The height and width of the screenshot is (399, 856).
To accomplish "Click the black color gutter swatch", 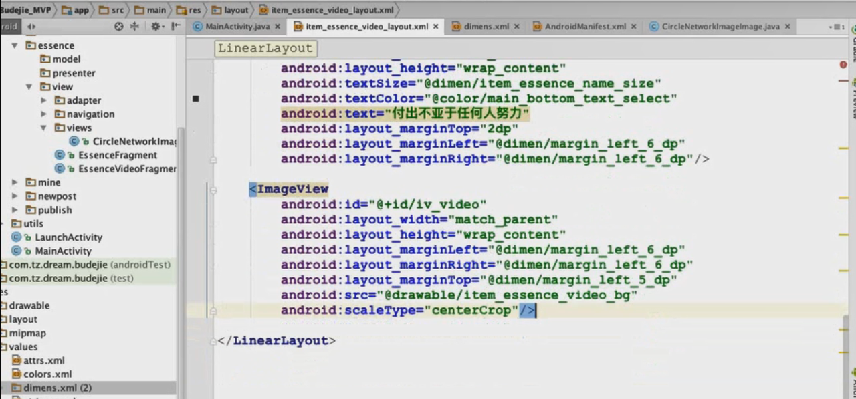I will point(196,99).
